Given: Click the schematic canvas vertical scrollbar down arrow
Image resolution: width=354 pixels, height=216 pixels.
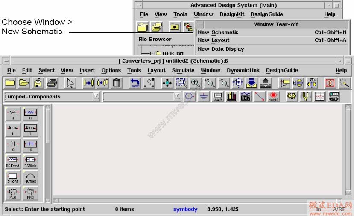Looking at the screenshot, I should 348,193.
